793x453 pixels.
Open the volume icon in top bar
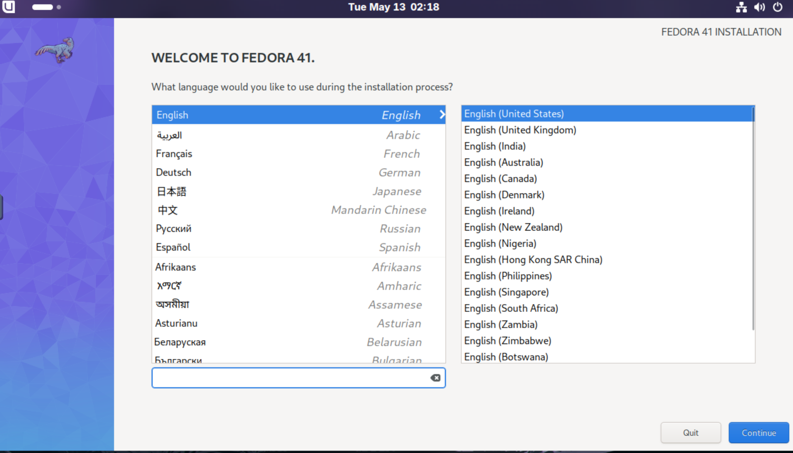[x=759, y=7]
